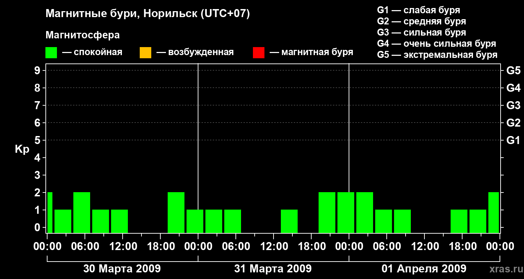Click the last green bar at the chart's end
Image resolution: width=524 pixels, height=279 pixels.
point(494,212)
